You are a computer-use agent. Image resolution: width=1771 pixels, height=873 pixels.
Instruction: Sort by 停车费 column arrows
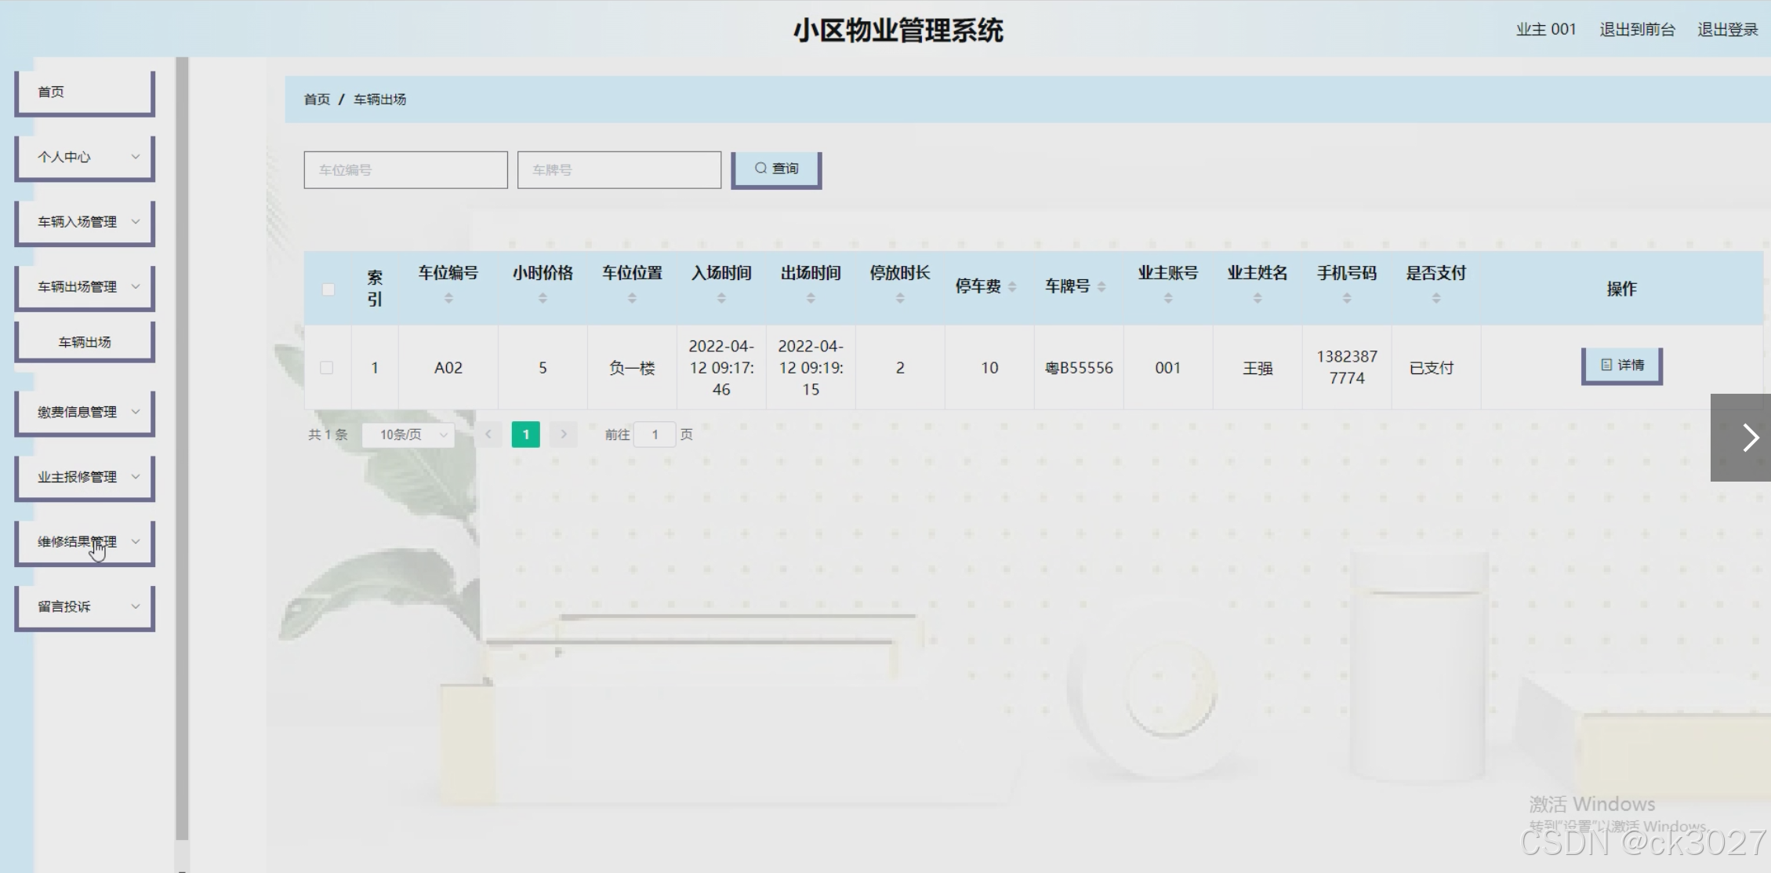[x=1012, y=287]
